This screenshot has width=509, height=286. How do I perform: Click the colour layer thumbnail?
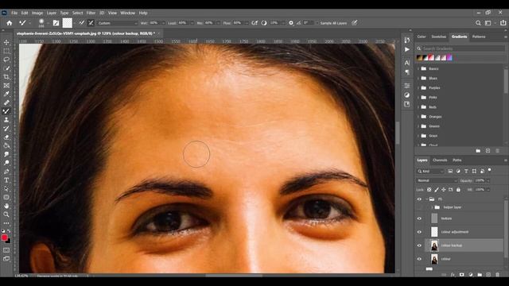coord(434,259)
